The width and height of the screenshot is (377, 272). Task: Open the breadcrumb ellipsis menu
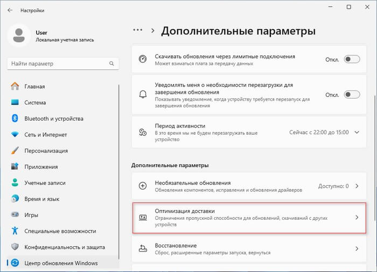pos(138,30)
